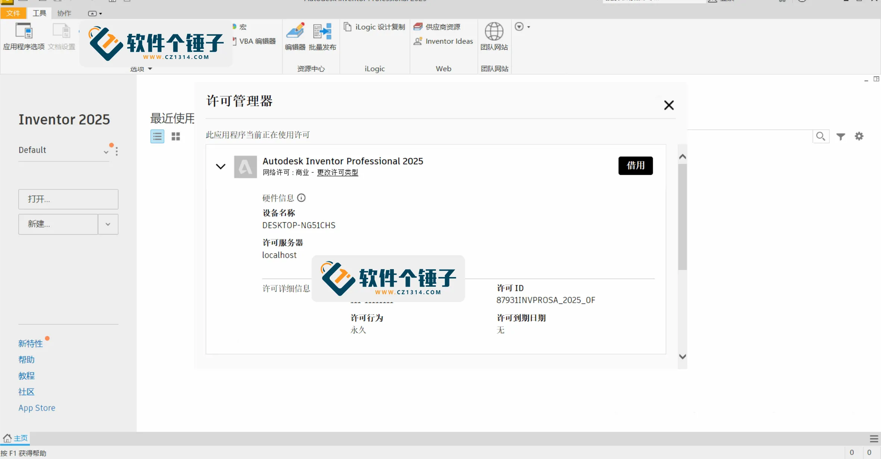
Task: Open Supplier Content (供应商资源)
Action: tap(437, 27)
